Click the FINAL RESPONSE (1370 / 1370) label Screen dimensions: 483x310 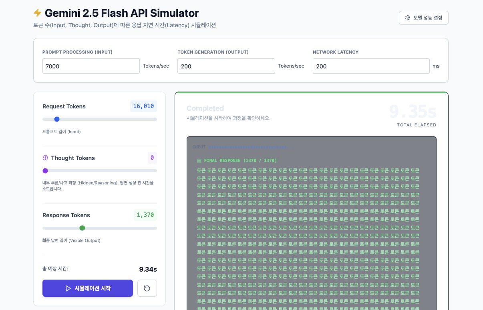click(x=240, y=161)
